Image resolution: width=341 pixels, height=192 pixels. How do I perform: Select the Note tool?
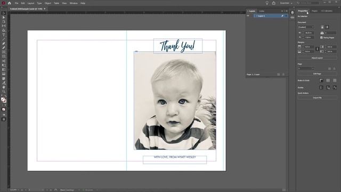pyautogui.click(x=4, y=78)
